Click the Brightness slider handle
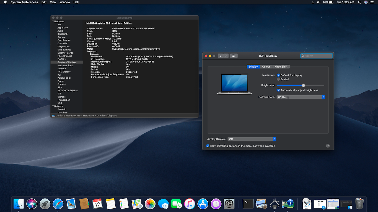 point(303,85)
